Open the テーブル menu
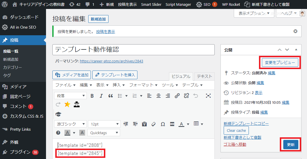 (192, 85)
